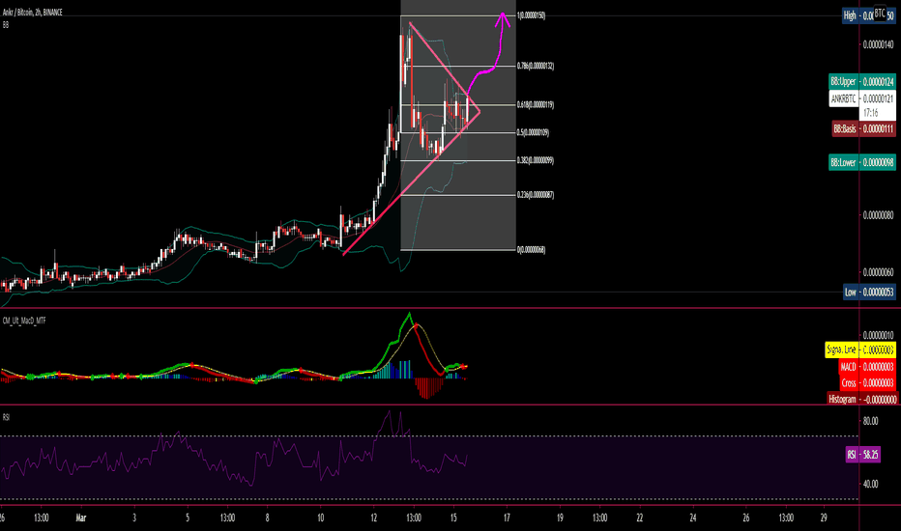Click the 15 date label on the time axis
901x531 pixels.
[x=453, y=517]
